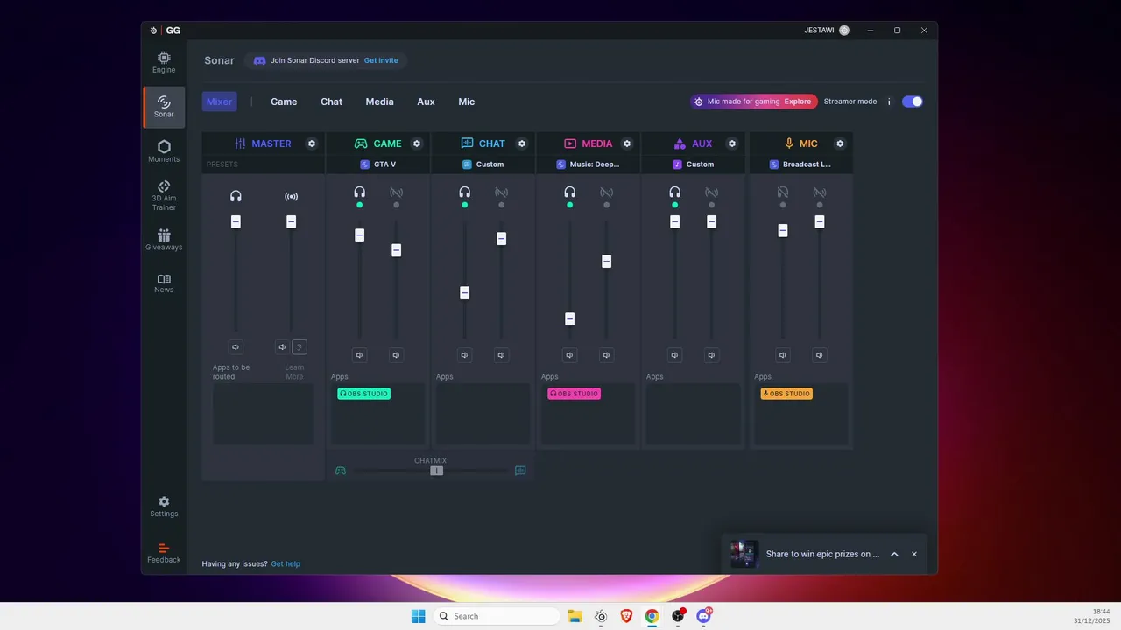This screenshot has width=1121, height=630.
Task: Mute the Master stream output
Action: click(282, 347)
